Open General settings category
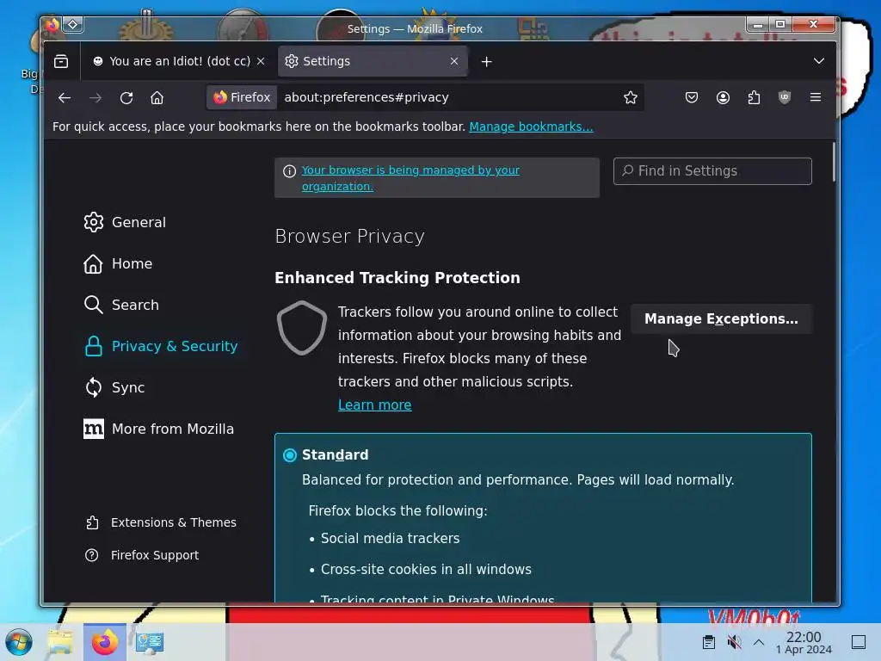The image size is (881, 661). coord(125,222)
